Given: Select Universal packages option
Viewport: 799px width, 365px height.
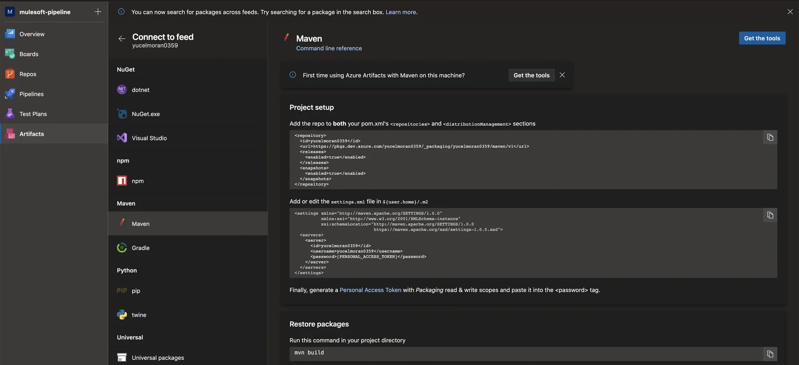Looking at the screenshot, I should (188, 357).
